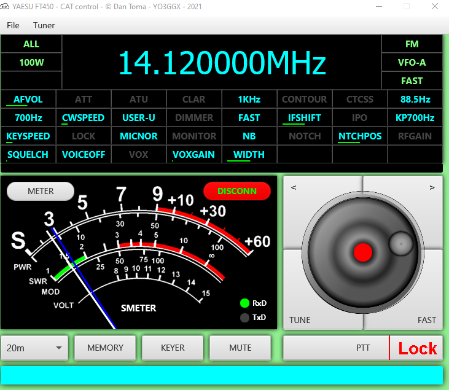Adjust the SQUELCH cell
The image size is (449, 390).
(x=28, y=154)
